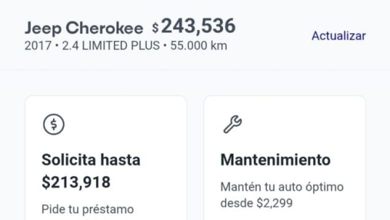
Task: Tap the $243,536 vehicle valuation
Action: click(x=194, y=26)
